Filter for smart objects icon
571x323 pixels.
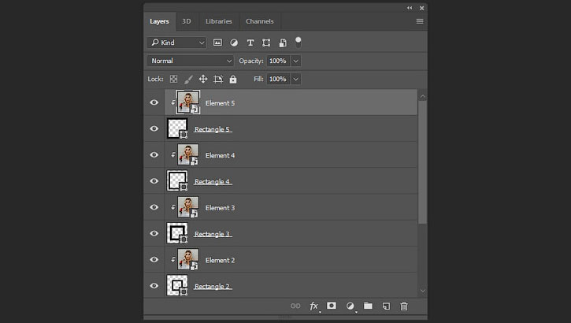pyautogui.click(x=283, y=43)
